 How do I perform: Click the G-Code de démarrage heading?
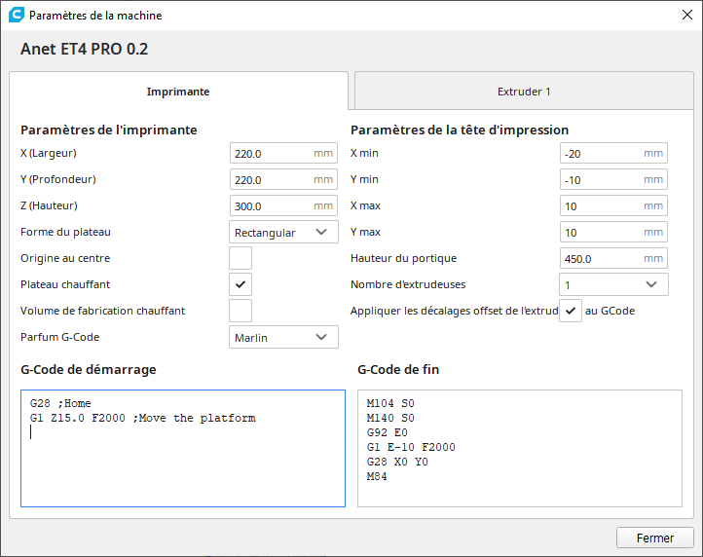(89, 369)
